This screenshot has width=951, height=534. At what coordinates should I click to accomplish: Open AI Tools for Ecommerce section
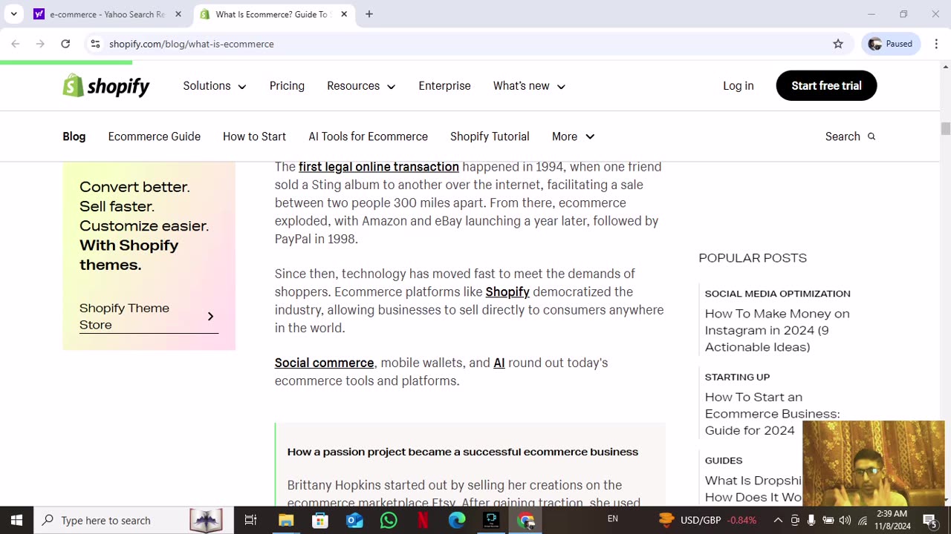pyautogui.click(x=368, y=136)
